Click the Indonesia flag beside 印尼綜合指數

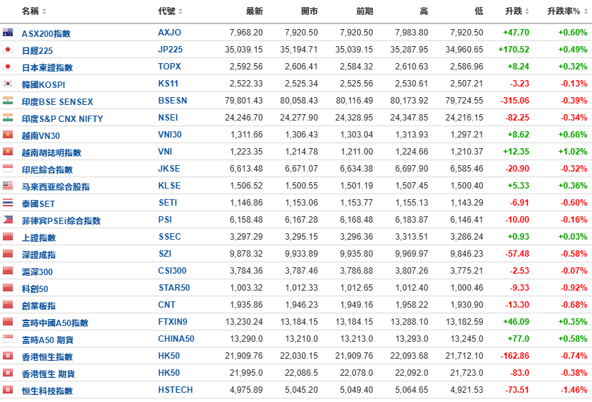(8, 168)
